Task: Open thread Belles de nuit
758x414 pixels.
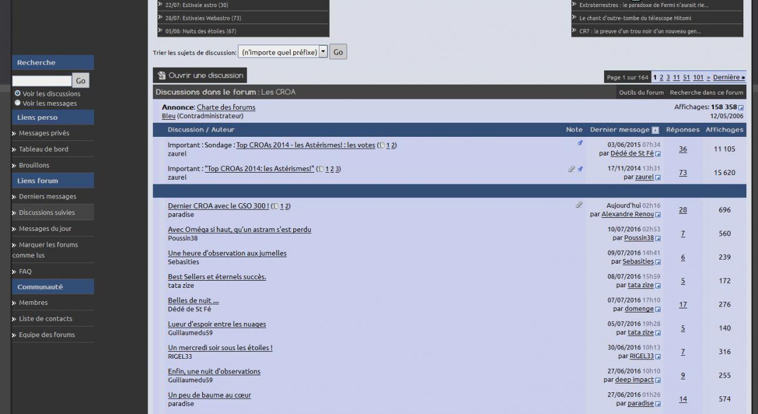Action: click(193, 301)
